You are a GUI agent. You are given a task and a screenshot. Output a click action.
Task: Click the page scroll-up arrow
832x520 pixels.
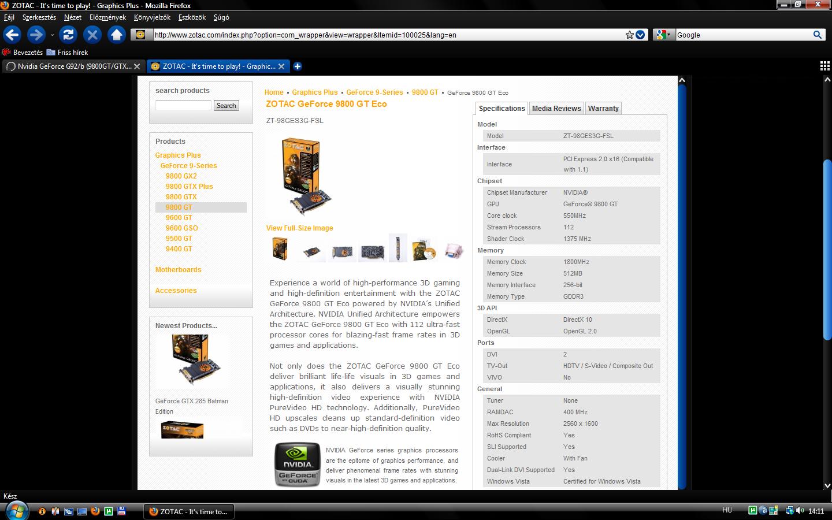click(x=682, y=80)
